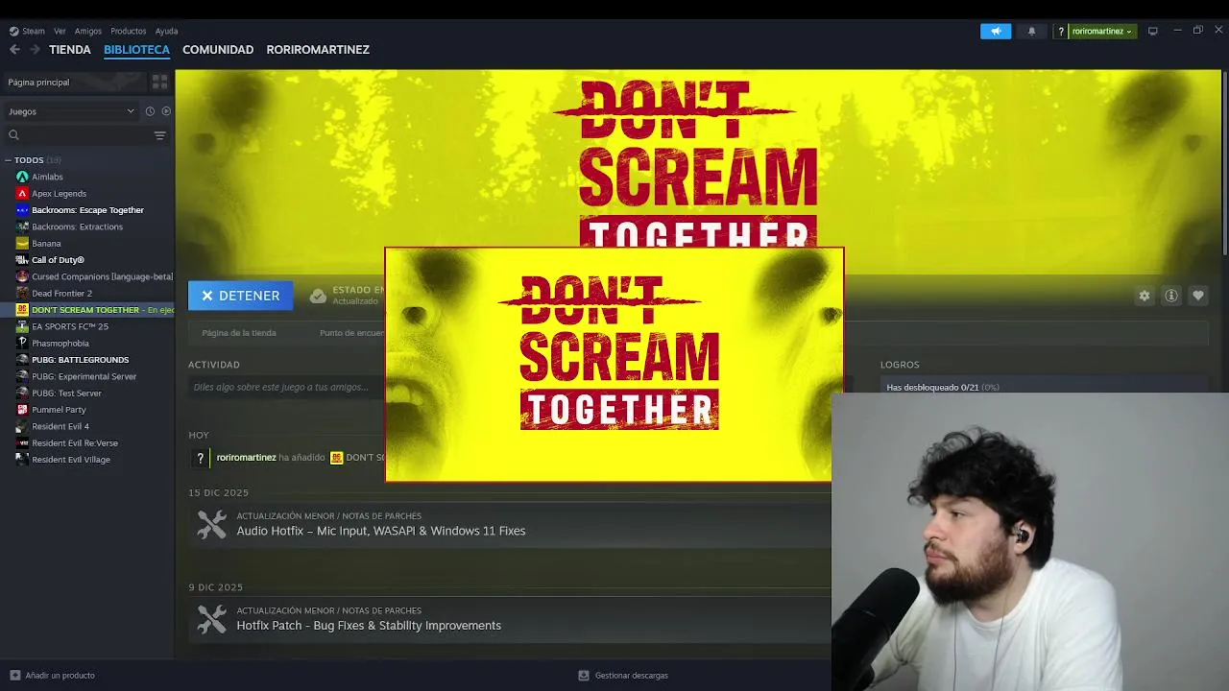
Task: Open game settings gear icon
Action: [1145, 296]
